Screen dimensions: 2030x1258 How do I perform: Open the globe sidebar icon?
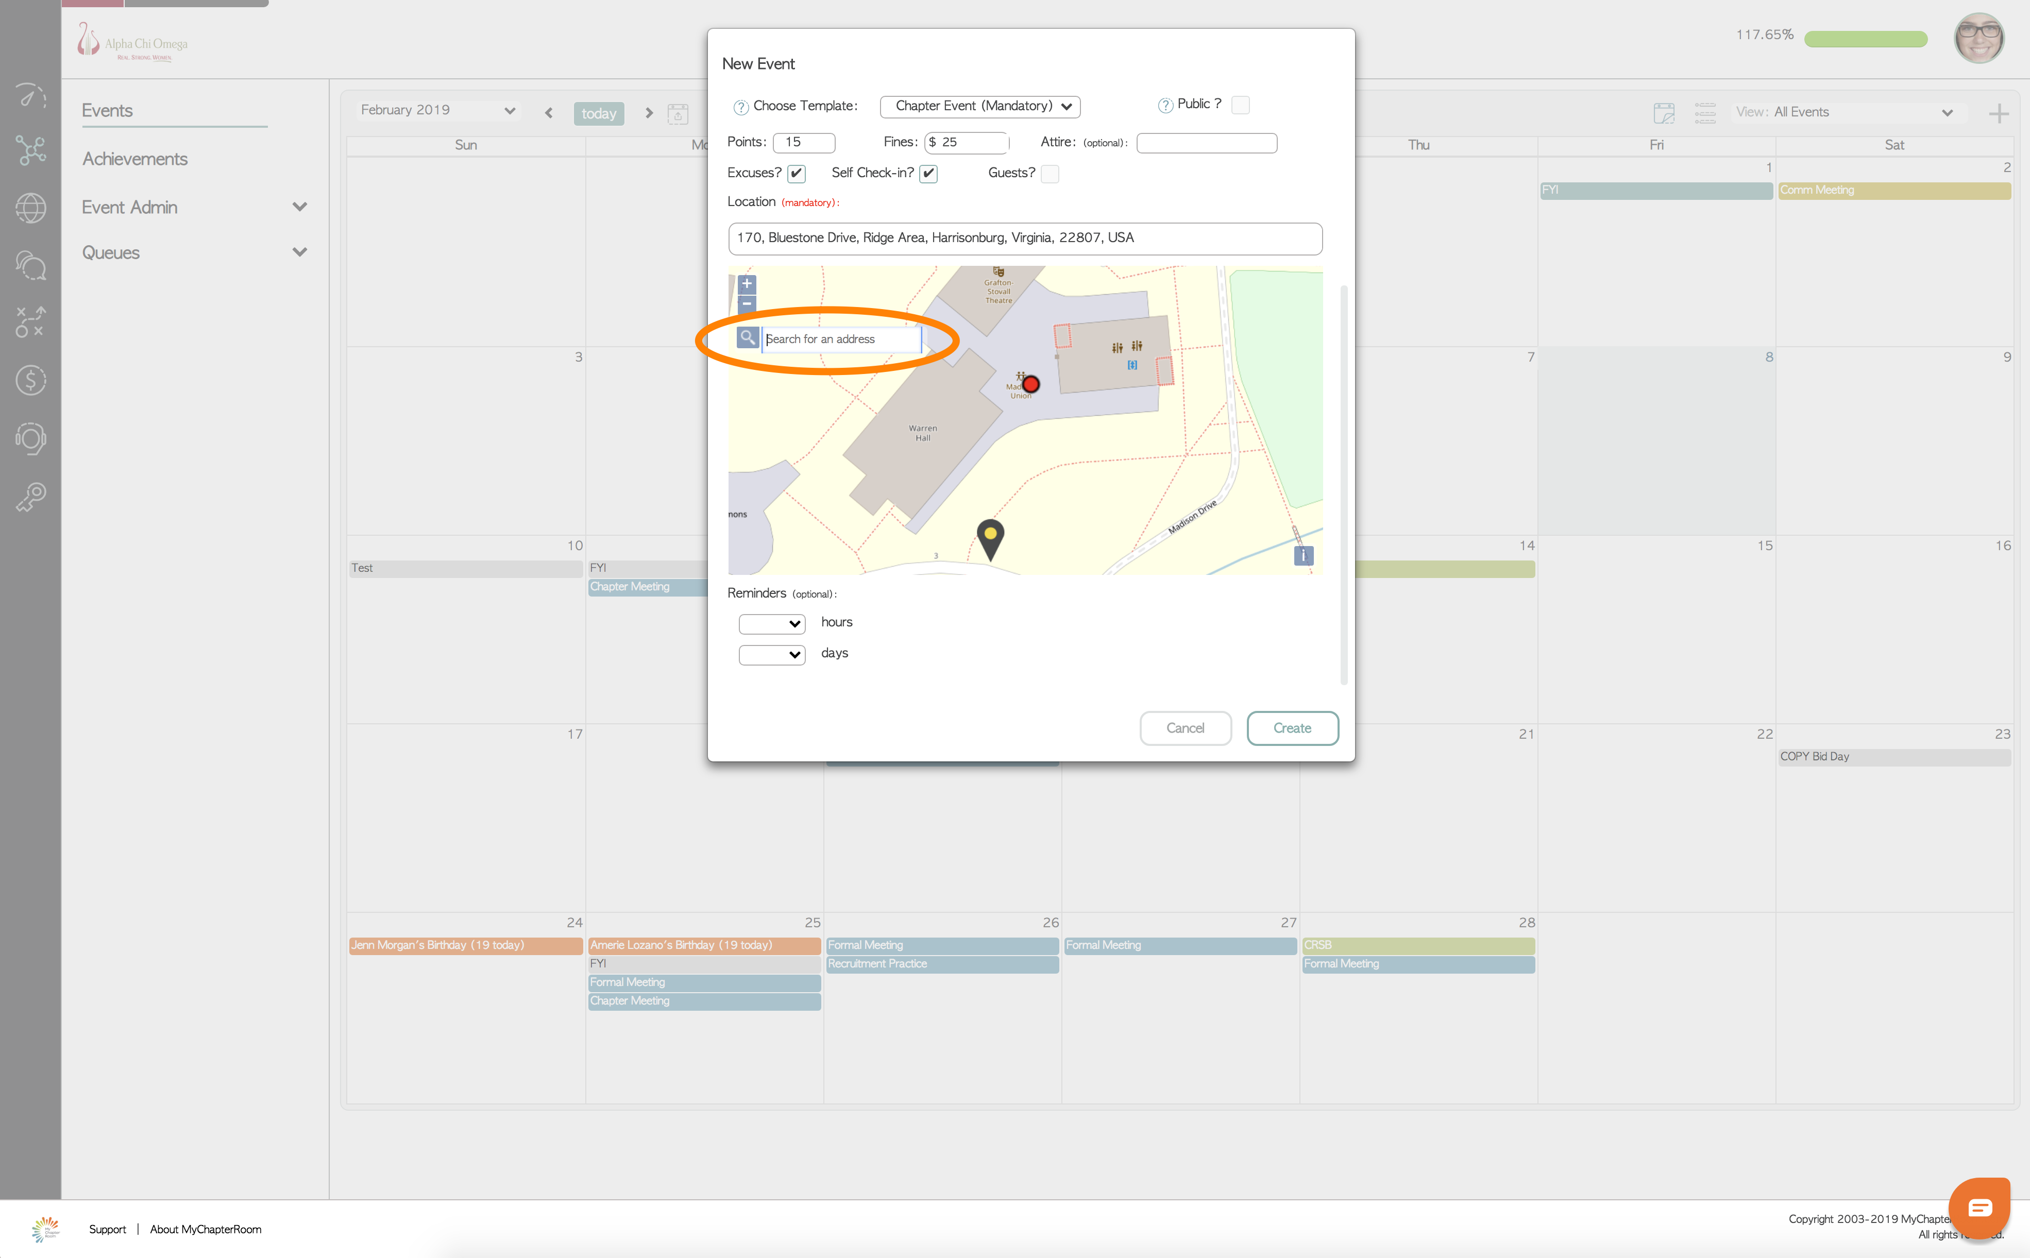click(x=31, y=208)
